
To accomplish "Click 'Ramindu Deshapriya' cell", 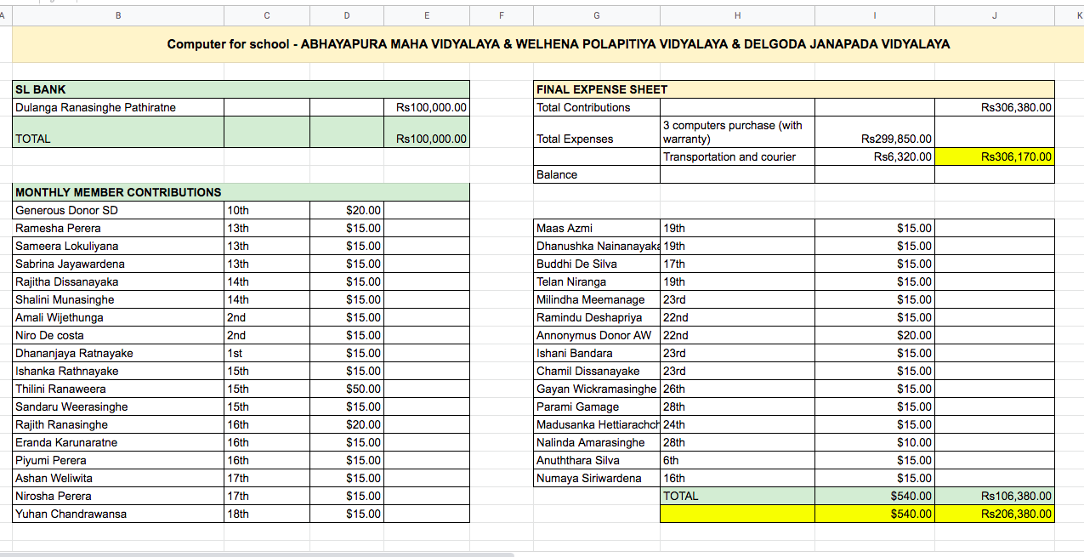I will (x=597, y=317).
